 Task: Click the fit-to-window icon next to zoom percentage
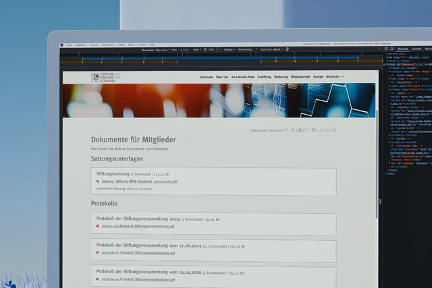205,49
